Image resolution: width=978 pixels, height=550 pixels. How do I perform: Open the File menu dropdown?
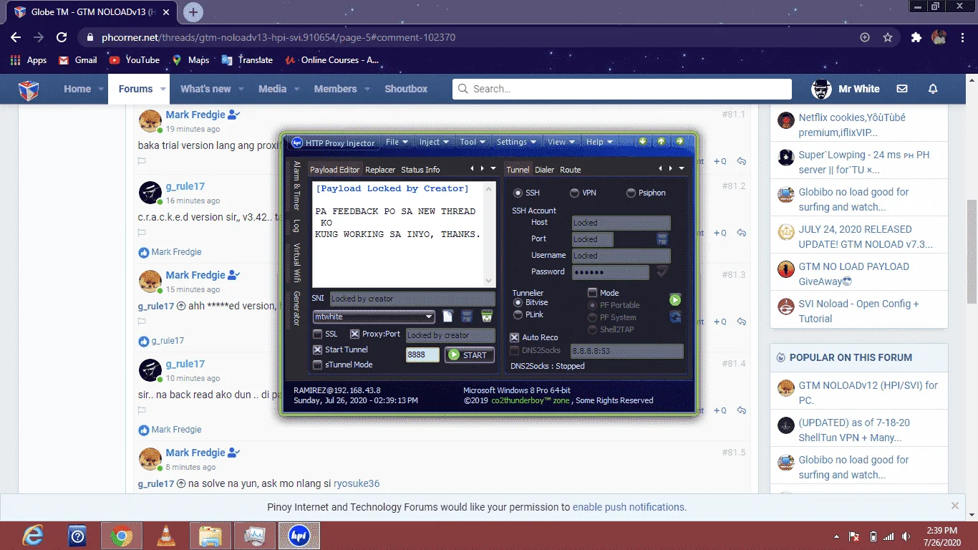click(397, 142)
